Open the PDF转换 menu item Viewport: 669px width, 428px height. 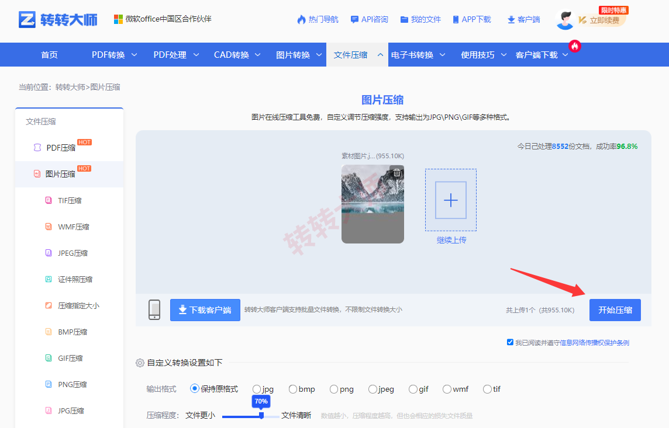tap(108, 54)
